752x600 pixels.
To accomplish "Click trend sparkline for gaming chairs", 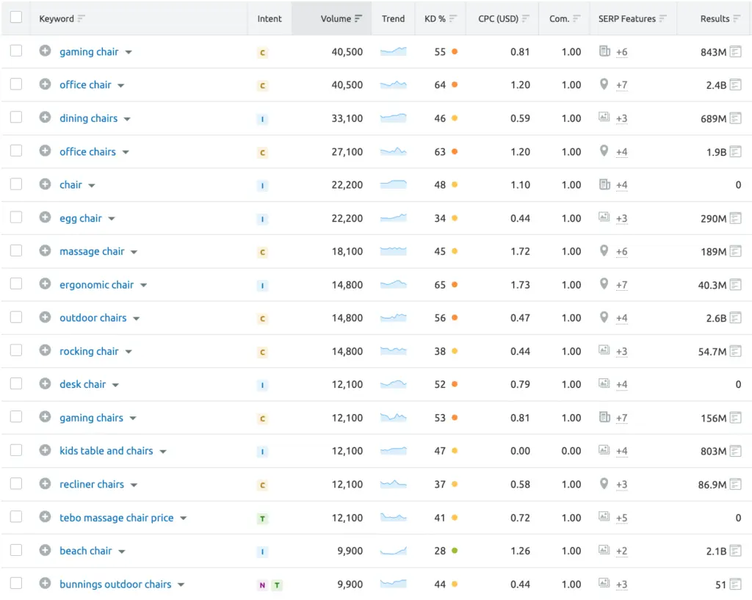I will coord(394,418).
